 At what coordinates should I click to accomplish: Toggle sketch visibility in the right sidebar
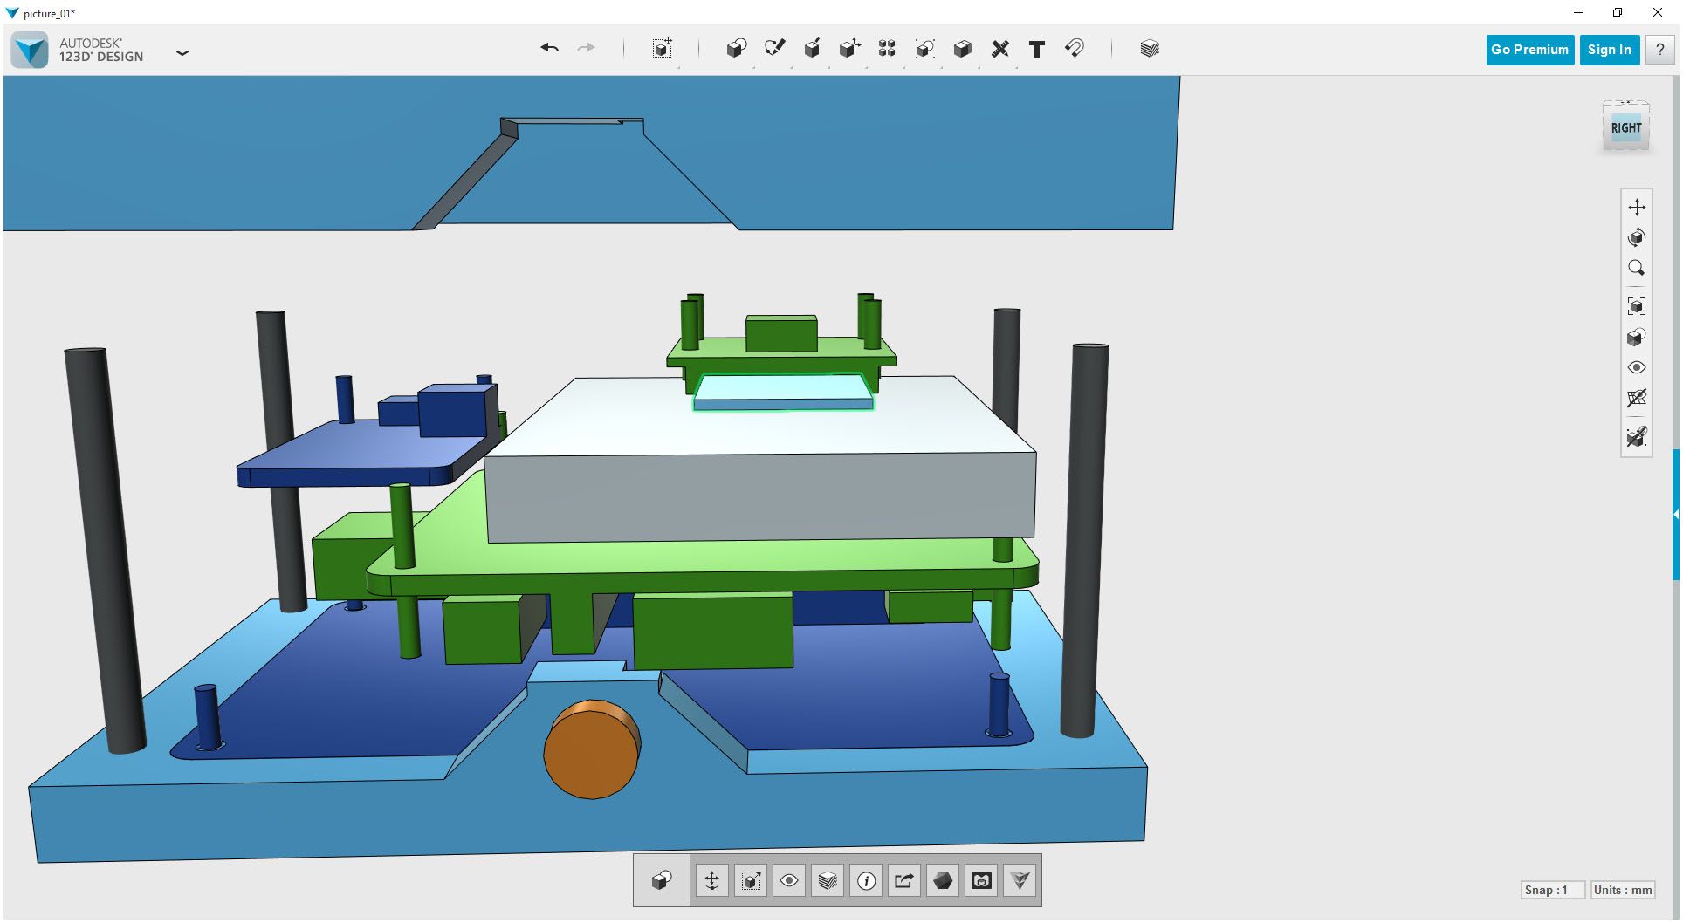pyautogui.click(x=1638, y=399)
